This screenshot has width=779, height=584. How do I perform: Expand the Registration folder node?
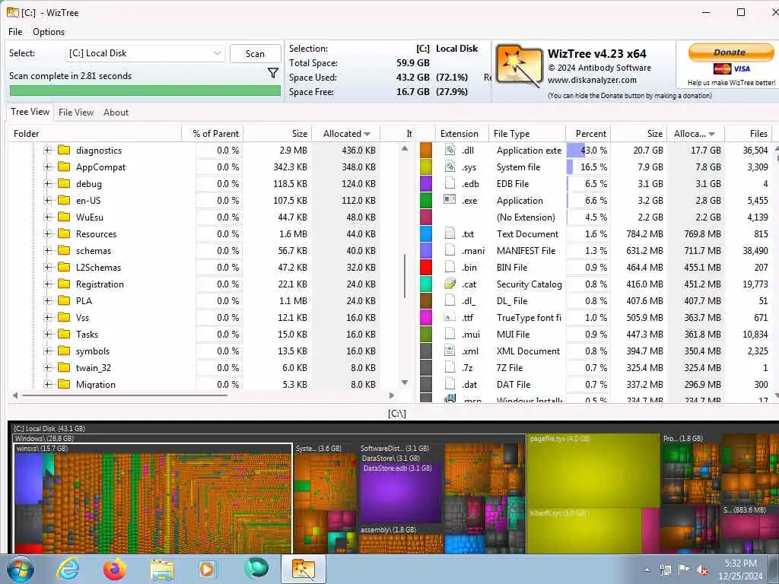click(x=48, y=284)
